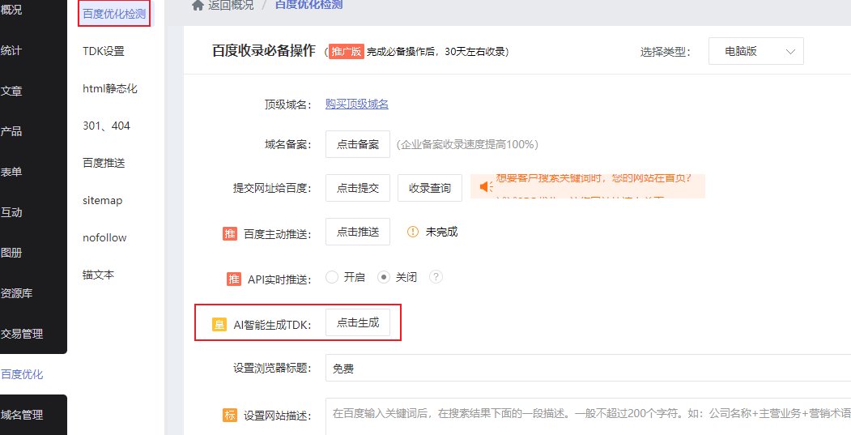Go to 表单 in the main sidebar
This screenshot has width=851, height=435.
(11, 172)
